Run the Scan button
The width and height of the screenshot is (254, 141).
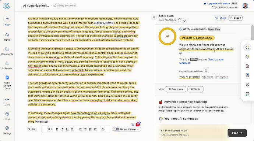pos(237,133)
